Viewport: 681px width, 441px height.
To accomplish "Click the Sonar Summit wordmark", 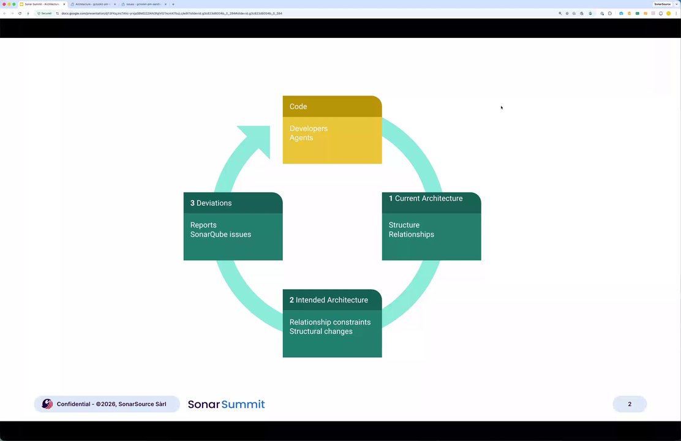I will point(226,404).
